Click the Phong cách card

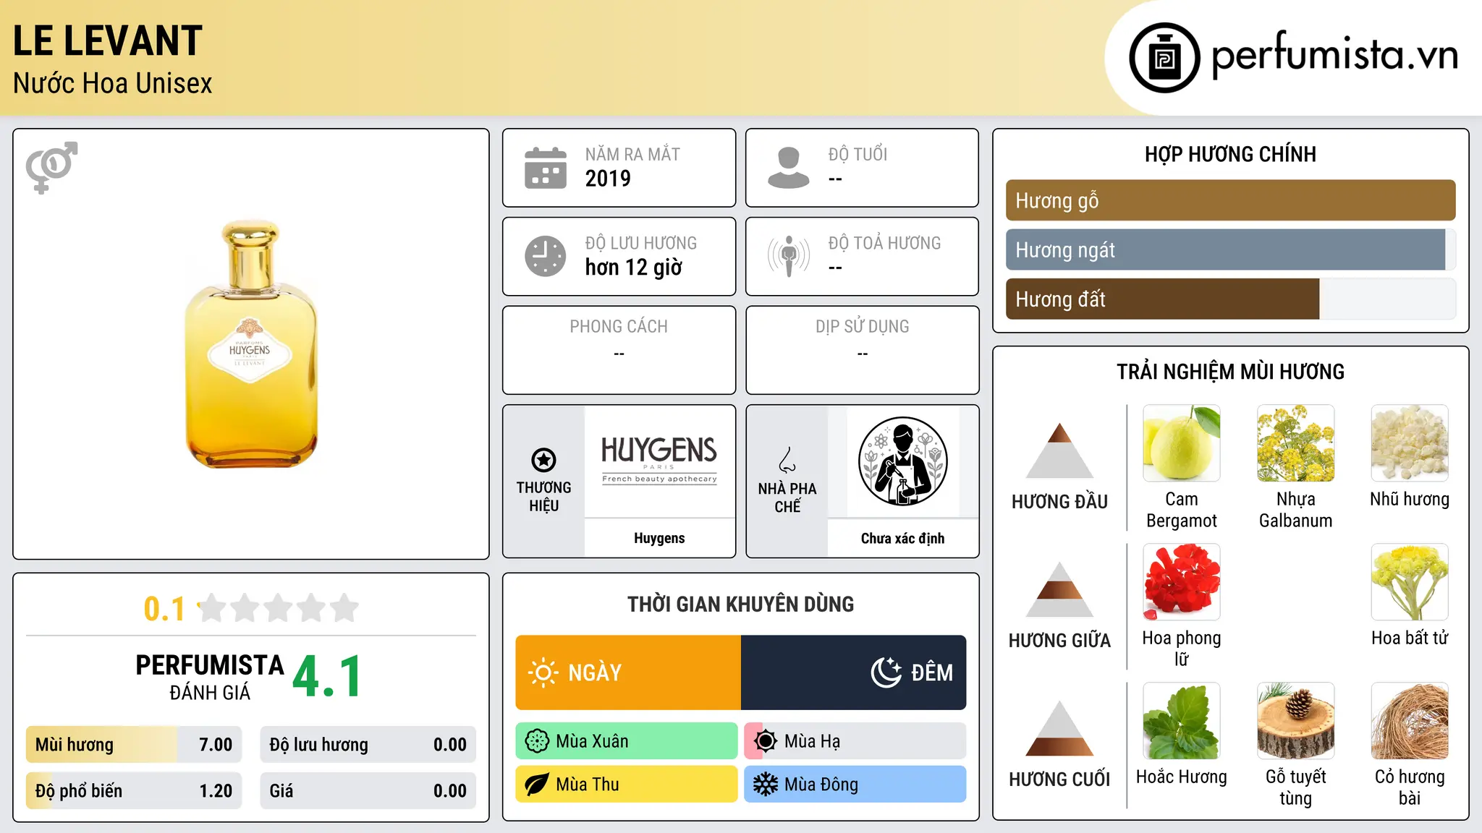coord(619,350)
